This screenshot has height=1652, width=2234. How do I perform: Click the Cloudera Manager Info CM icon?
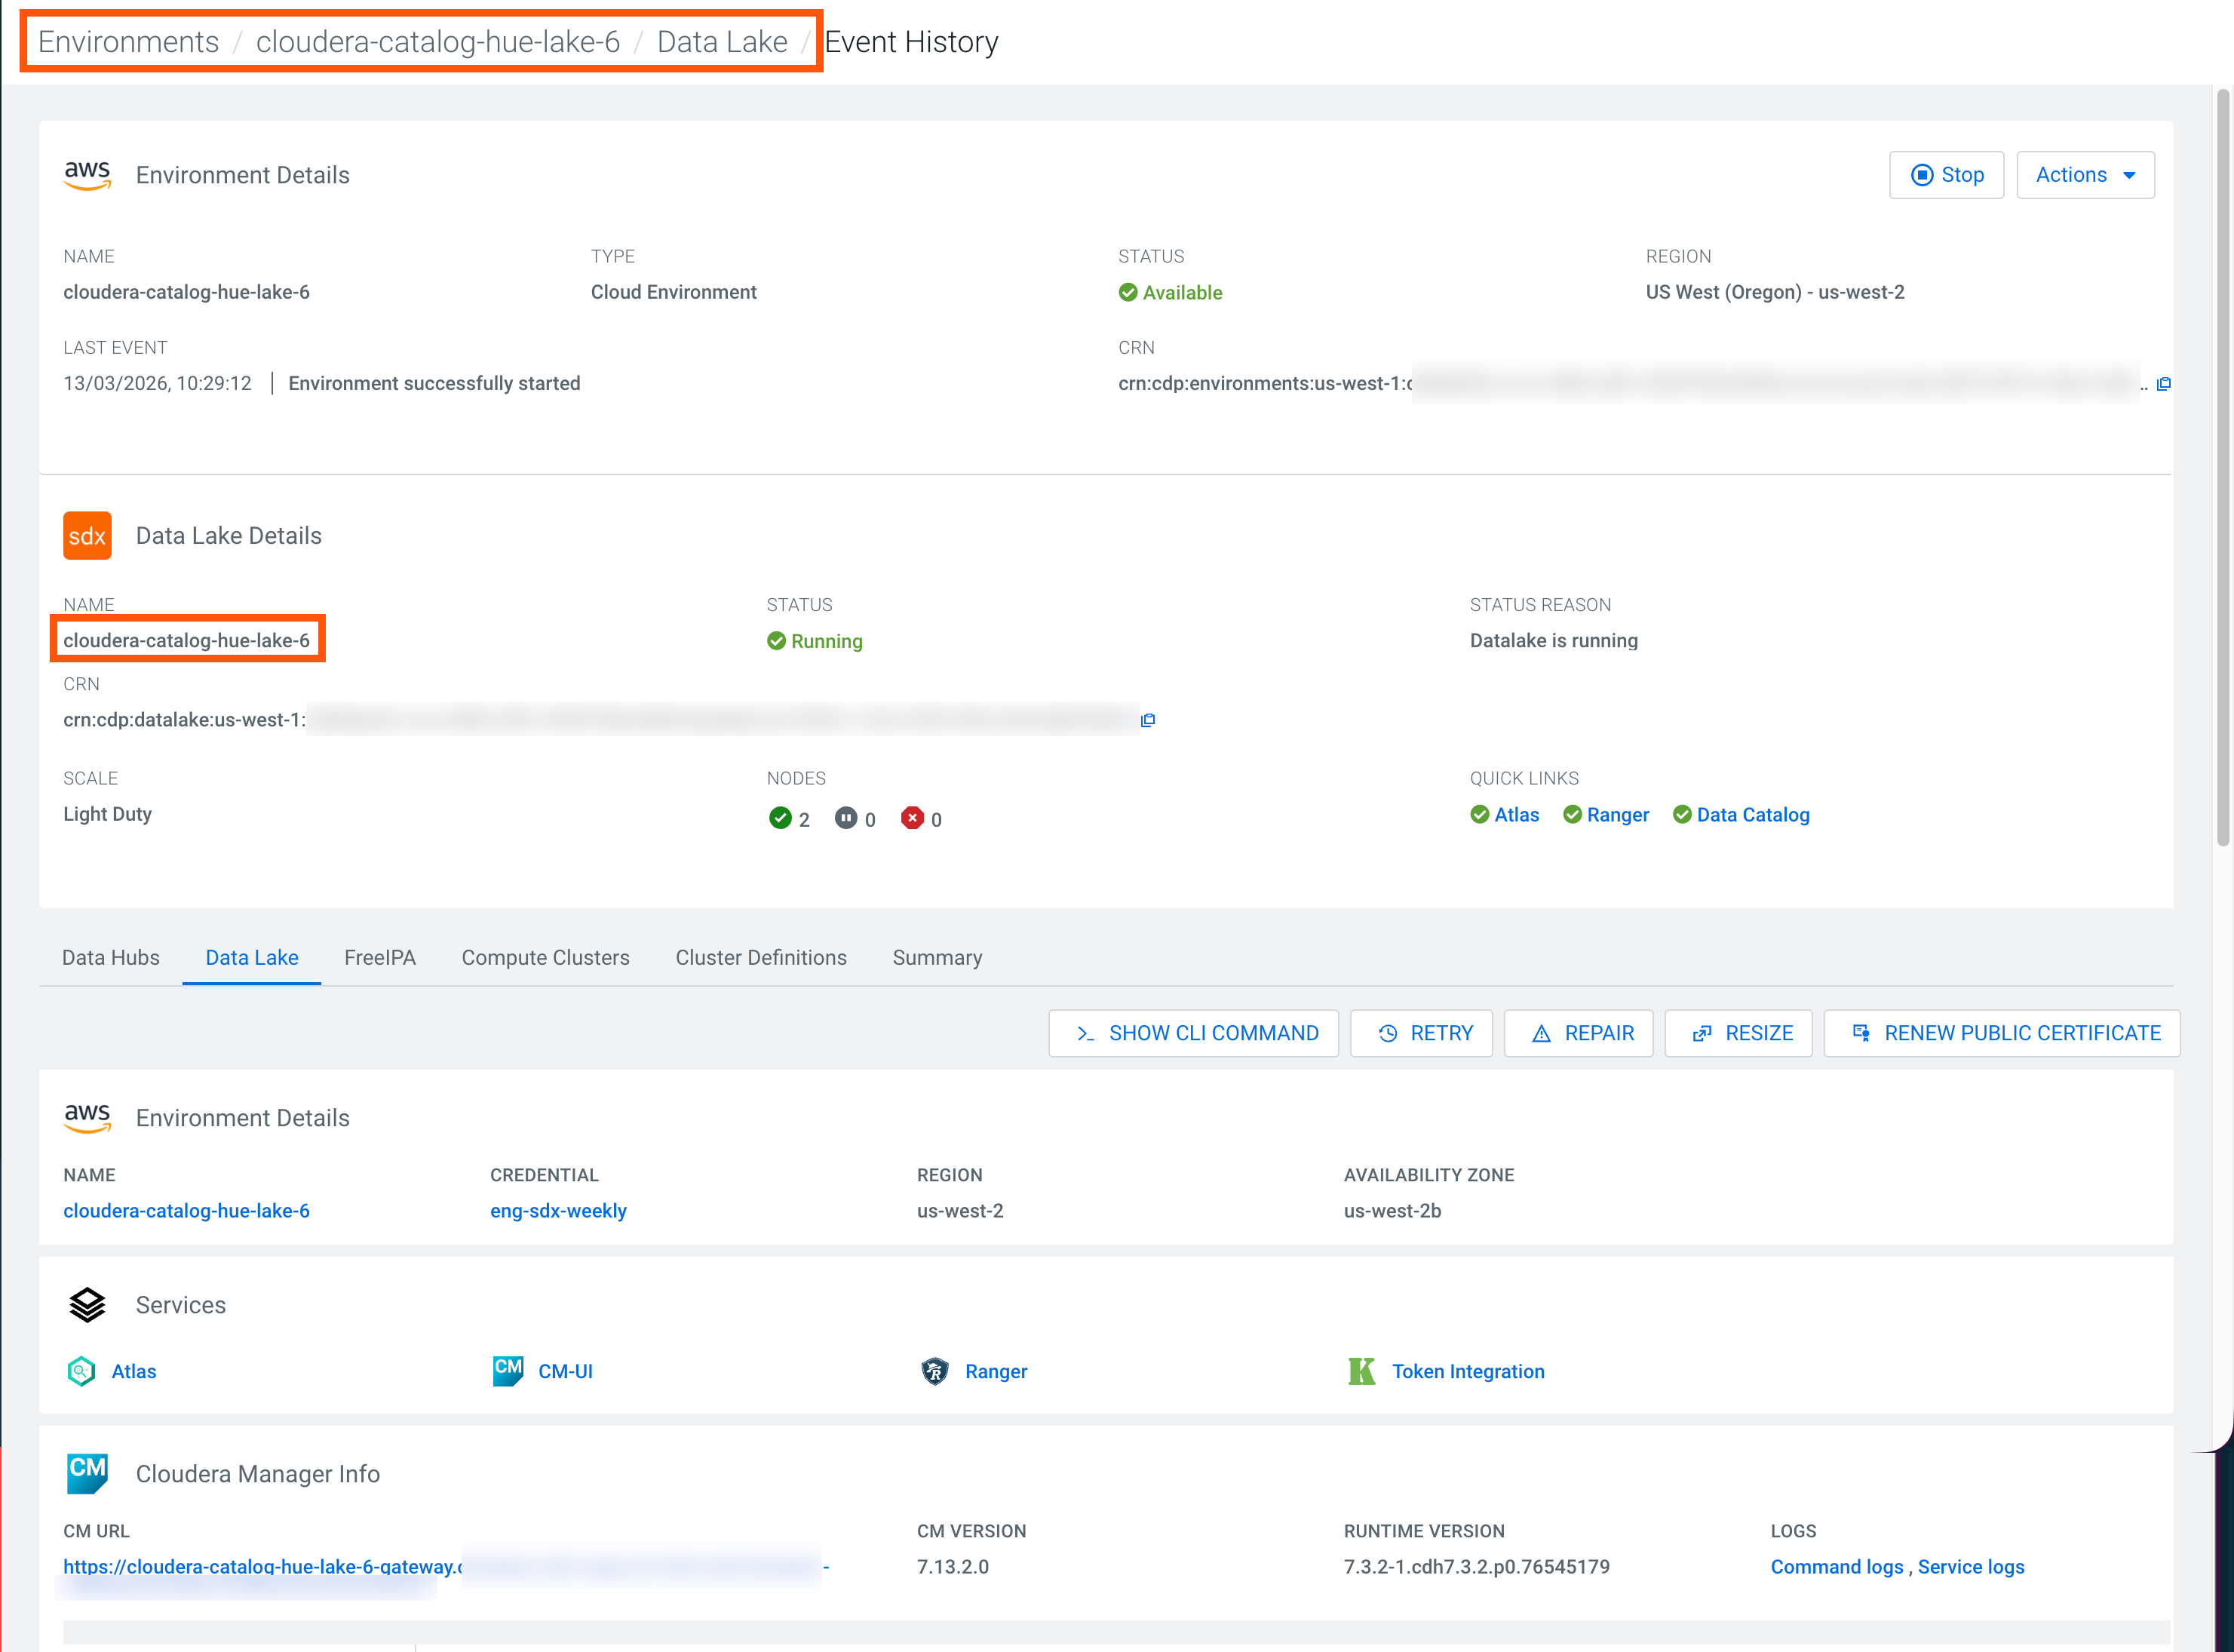pos(87,1473)
